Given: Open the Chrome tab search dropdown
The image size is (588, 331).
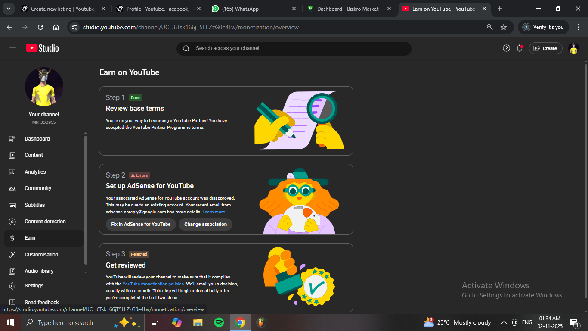Looking at the screenshot, I should point(8,9).
